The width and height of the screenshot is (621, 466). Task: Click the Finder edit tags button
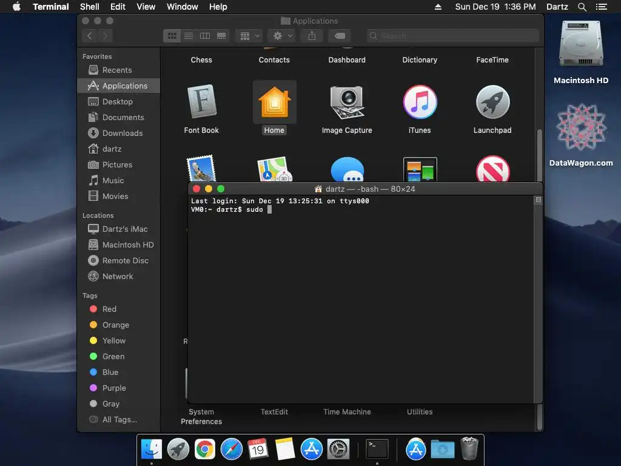coord(340,36)
